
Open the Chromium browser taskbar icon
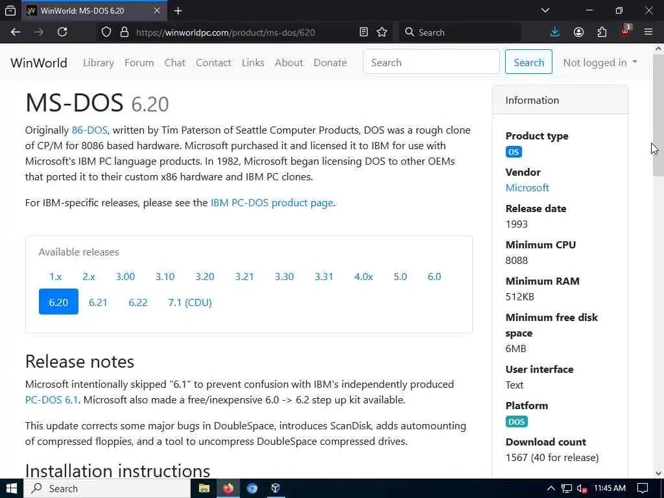tap(252, 488)
